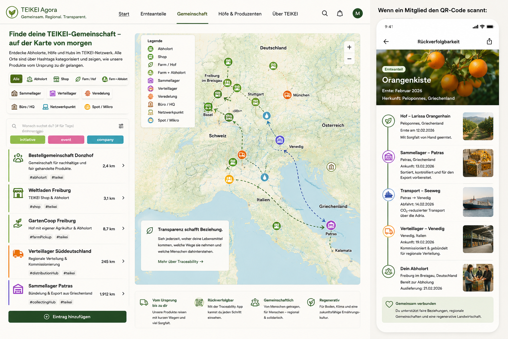This screenshot has height=339, width=508.
Task: Click the Basel shop marker
Action: (208, 107)
